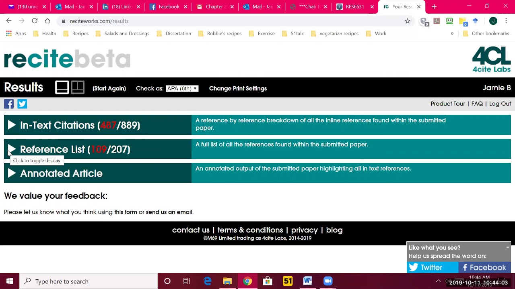
Task: Open the Other bookmarks folder
Action: point(486,34)
